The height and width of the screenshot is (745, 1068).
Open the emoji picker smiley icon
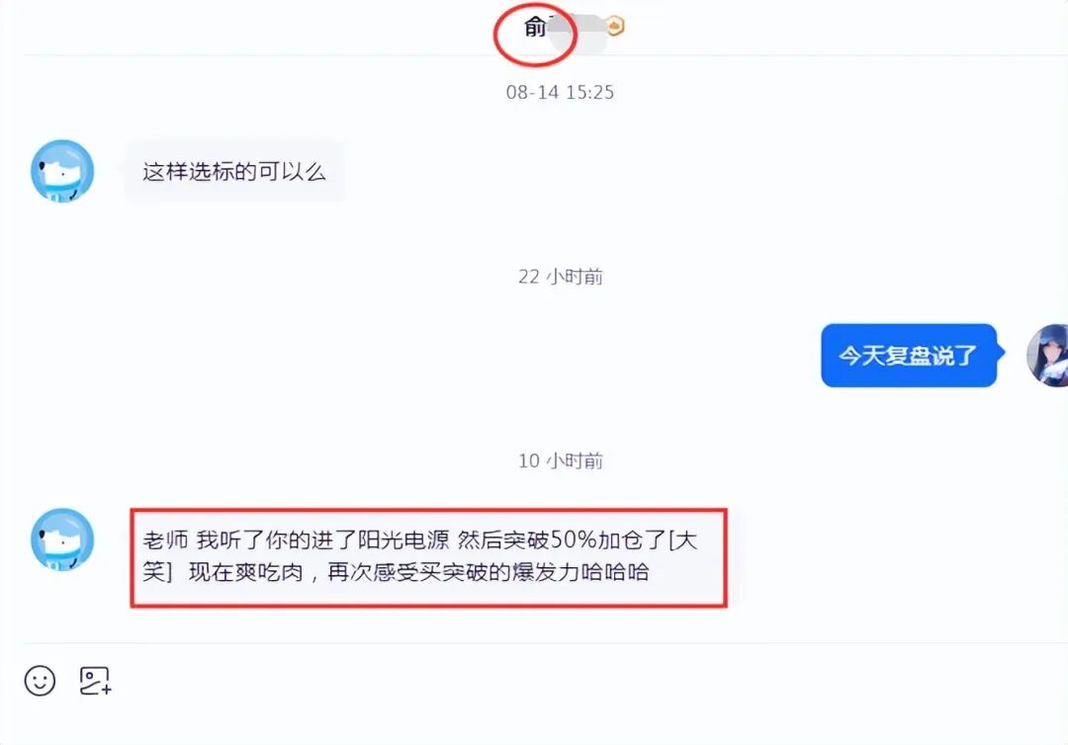coord(40,681)
